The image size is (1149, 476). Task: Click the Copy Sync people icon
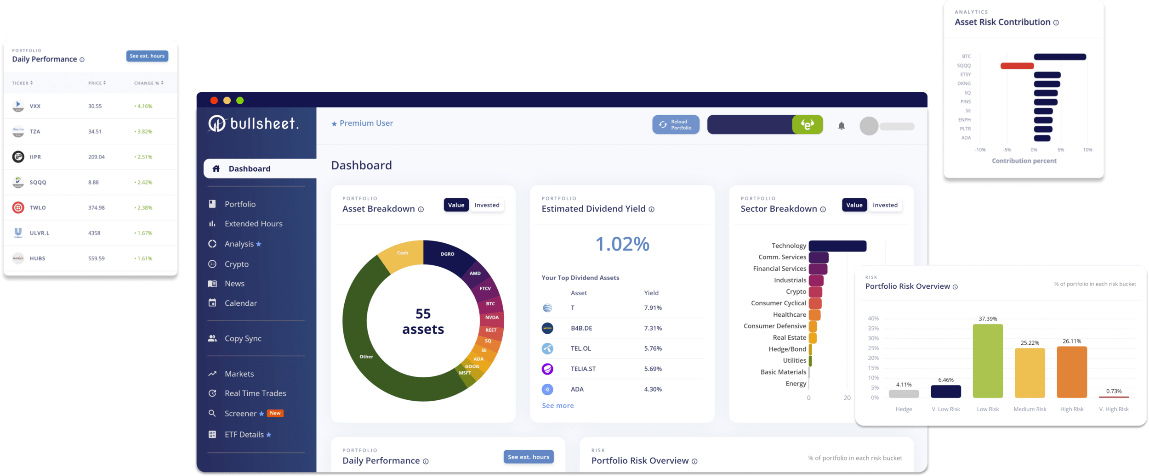212,338
